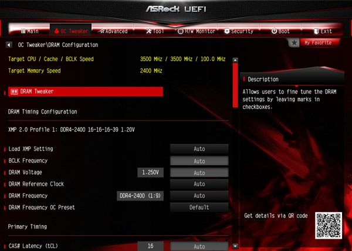The width and height of the screenshot is (352, 251).
Task: Select the BCLK Frequency label
Action: pyautogui.click(x=28, y=160)
